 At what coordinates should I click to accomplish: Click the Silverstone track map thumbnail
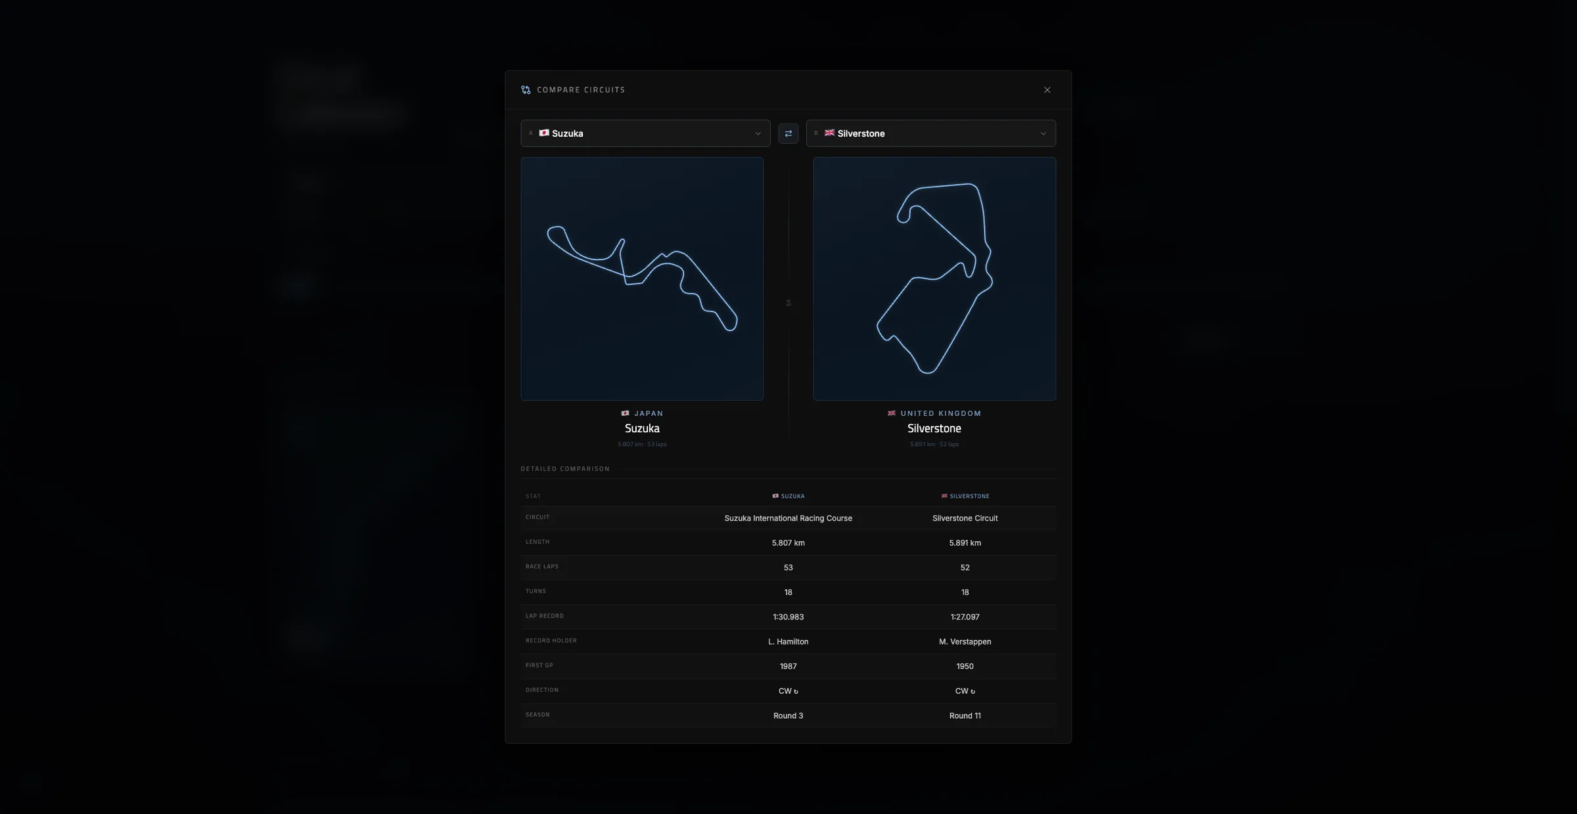coord(934,279)
